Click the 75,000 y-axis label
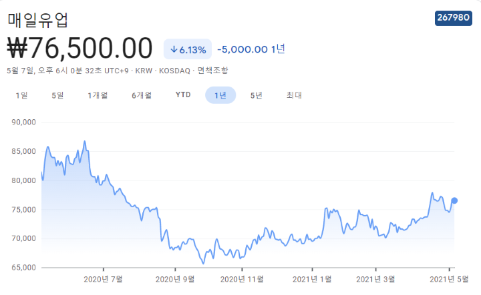 23,210
